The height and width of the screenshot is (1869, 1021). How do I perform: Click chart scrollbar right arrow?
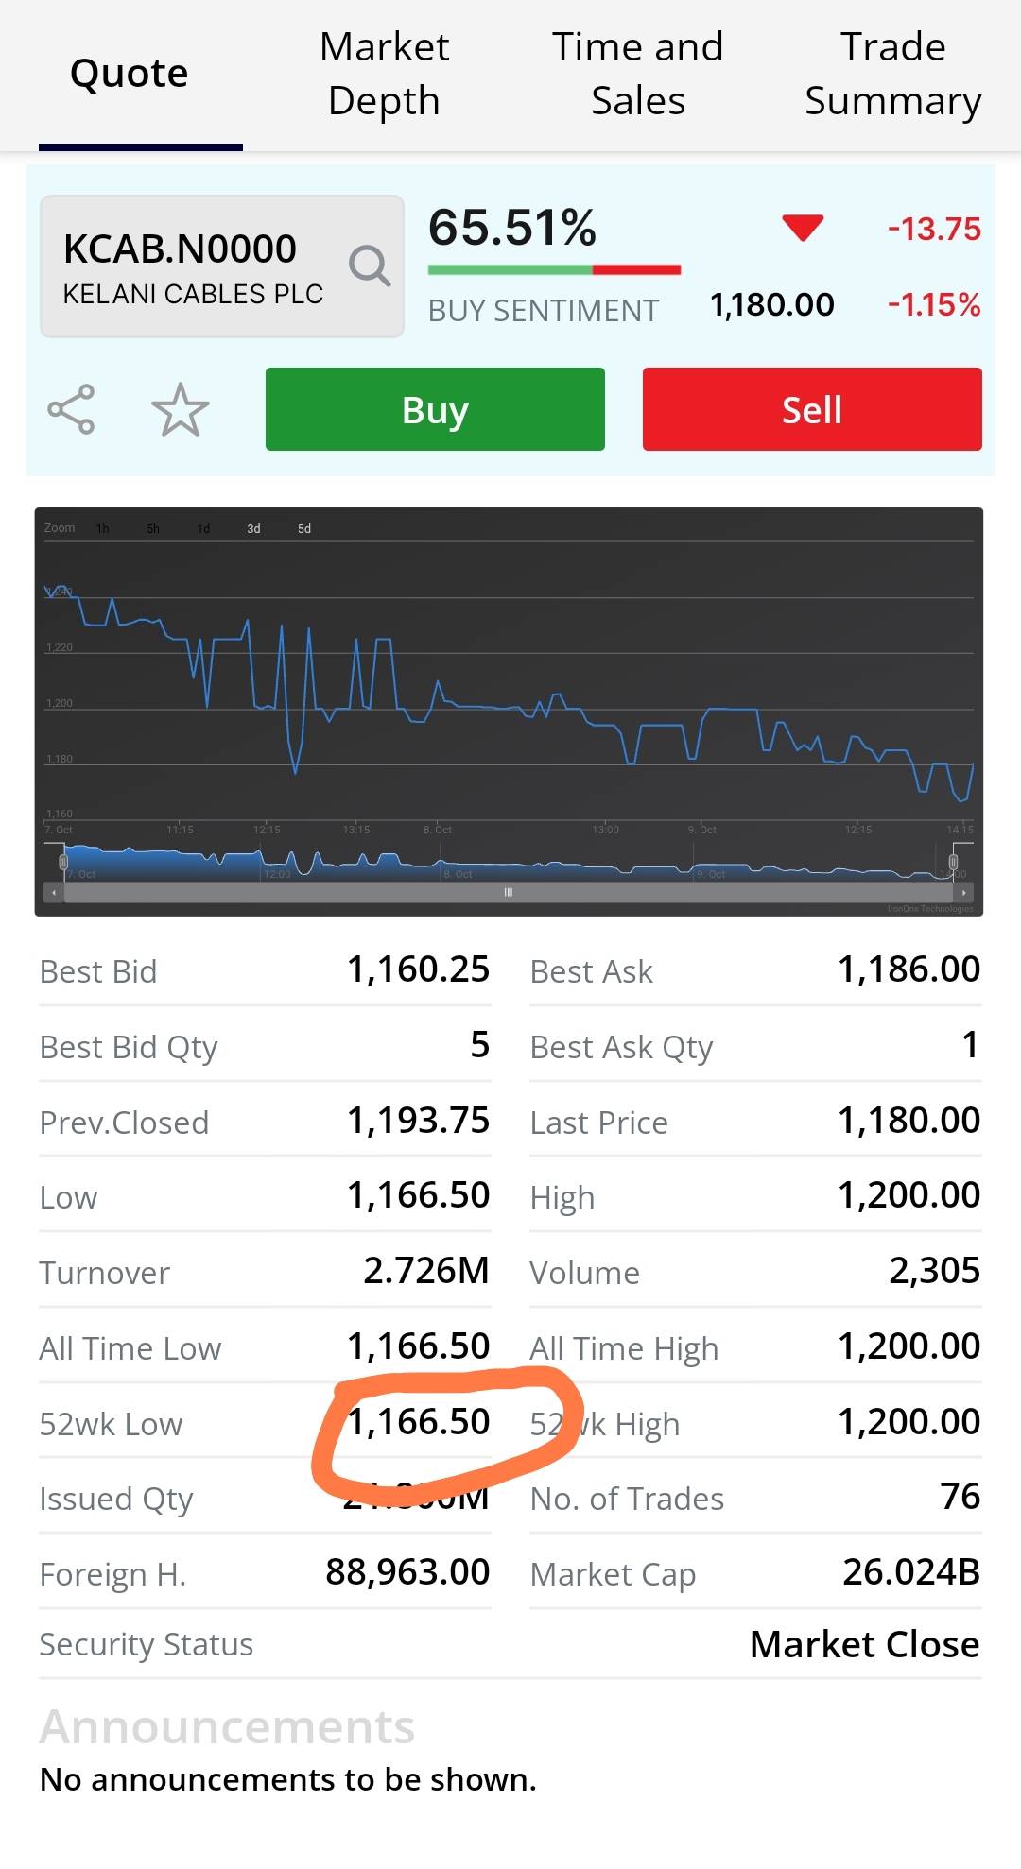coord(963,892)
